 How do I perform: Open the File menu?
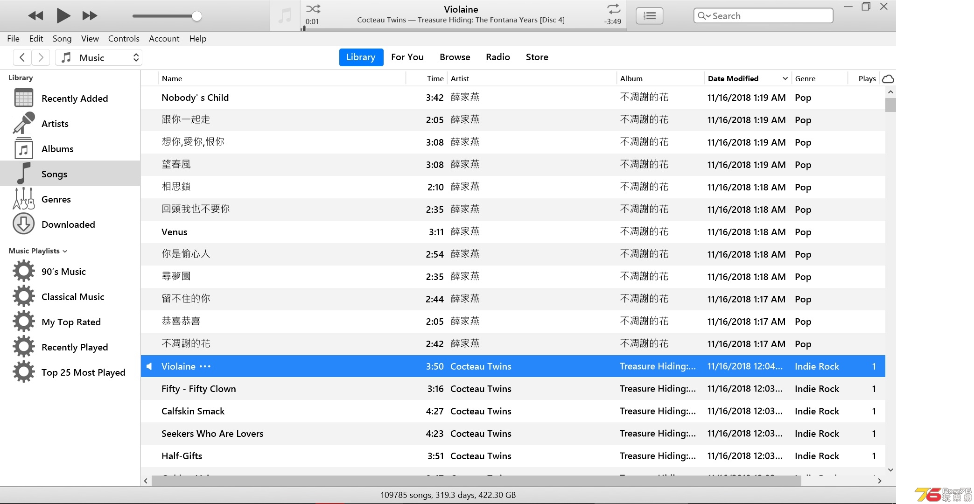coord(13,39)
